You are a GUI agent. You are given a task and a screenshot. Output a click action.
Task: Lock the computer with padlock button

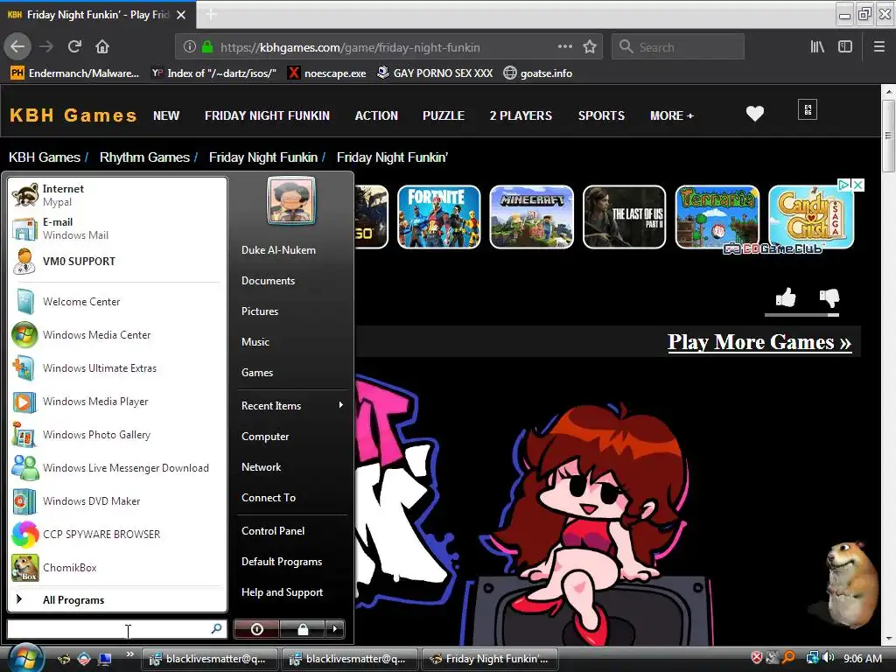tap(302, 629)
